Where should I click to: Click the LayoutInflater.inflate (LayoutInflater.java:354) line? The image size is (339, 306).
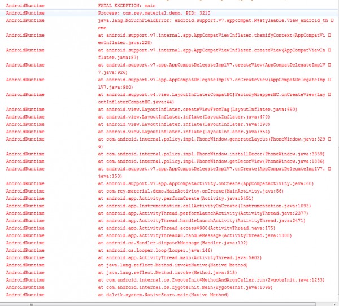point(184,132)
